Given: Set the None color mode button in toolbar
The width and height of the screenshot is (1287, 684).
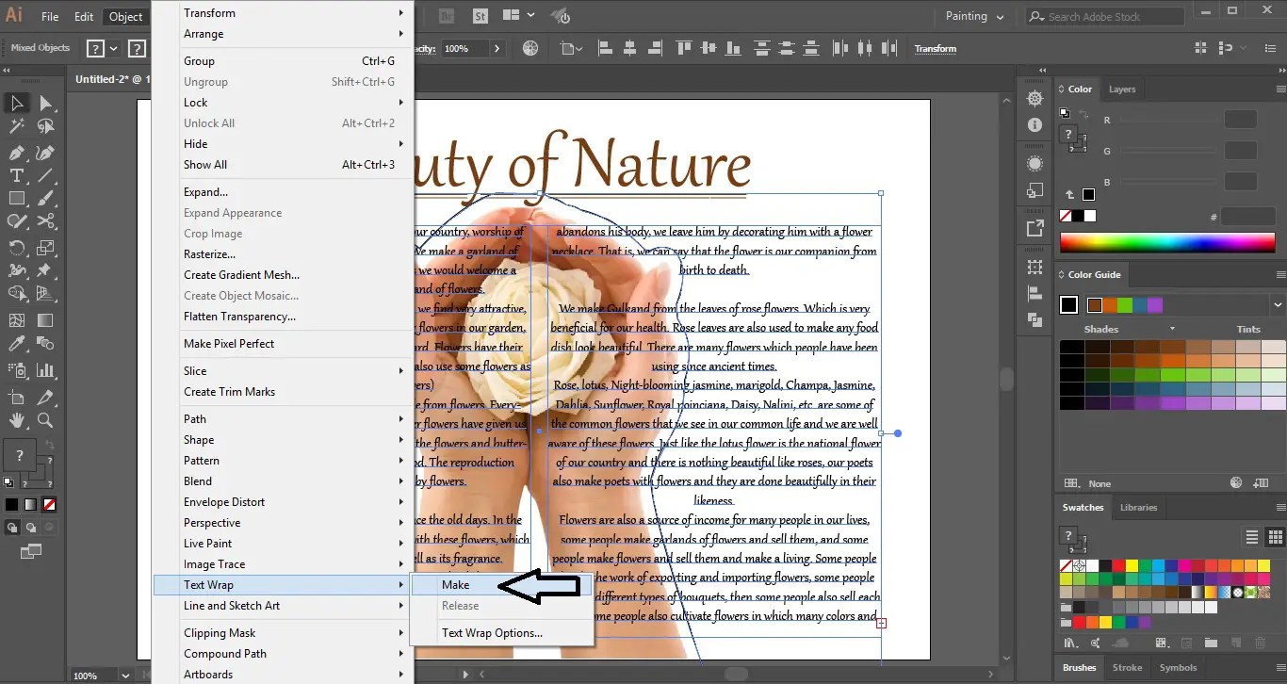Looking at the screenshot, I should 49,505.
